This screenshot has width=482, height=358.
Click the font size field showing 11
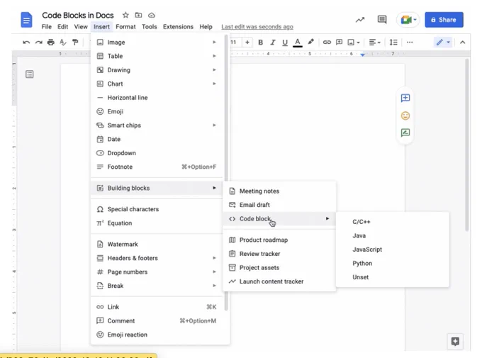[x=235, y=42]
